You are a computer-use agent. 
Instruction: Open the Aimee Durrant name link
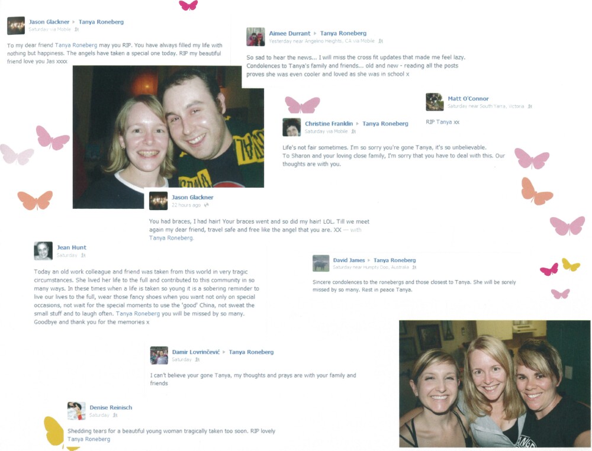pos(289,33)
